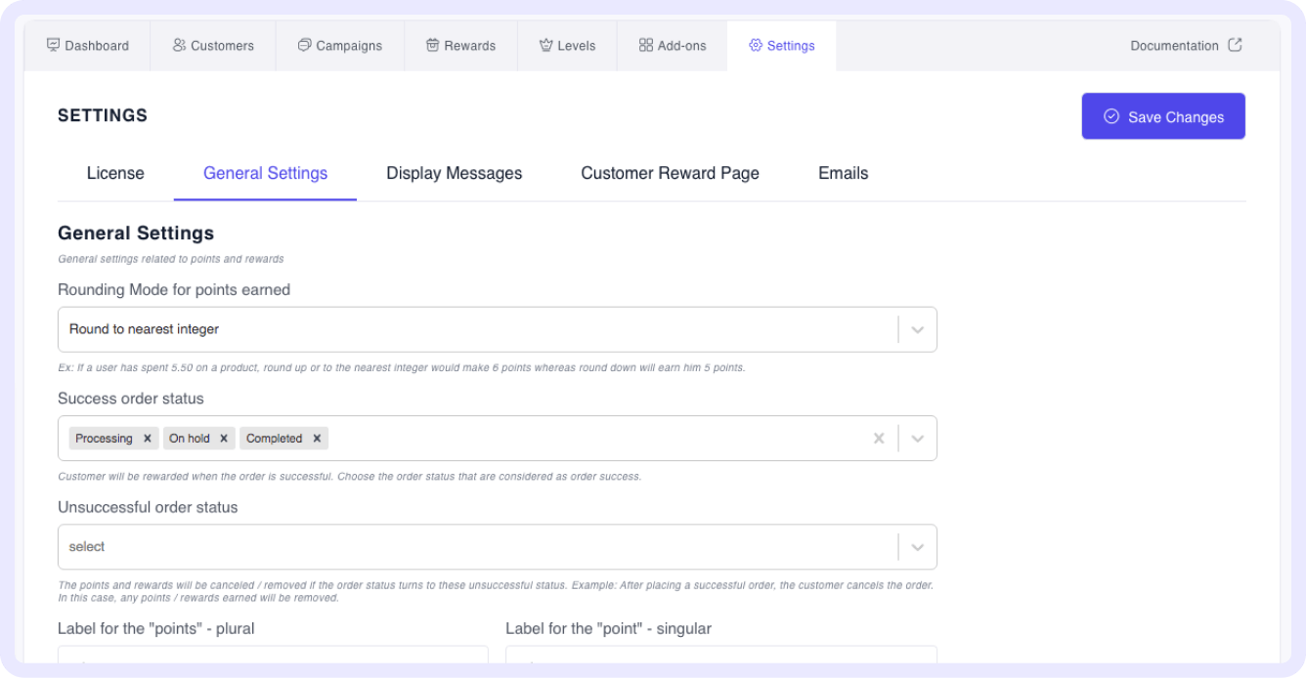Screen dimensions: 1306x678
Task: Expand the Unsuccessful order status dropdown arrow
Action: tap(917, 547)
